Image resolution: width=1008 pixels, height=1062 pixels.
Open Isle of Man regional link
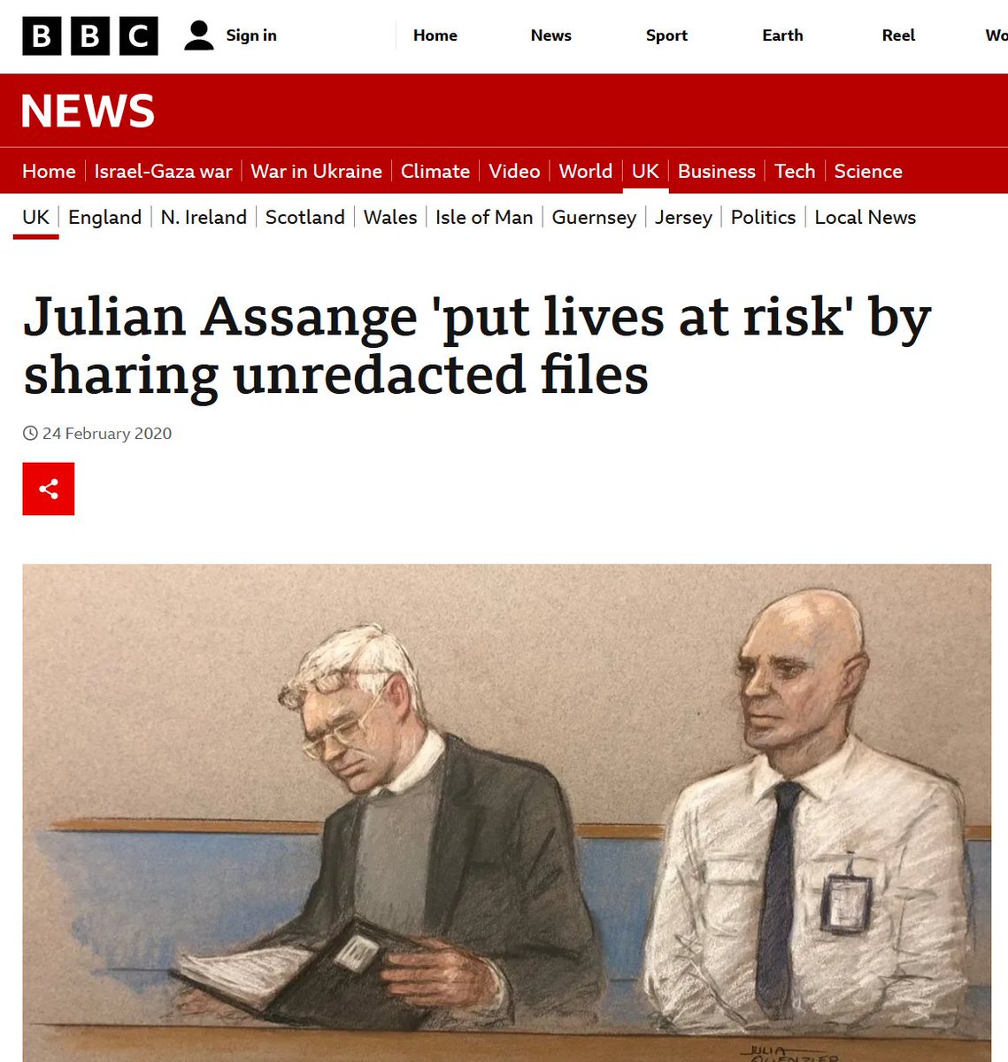pyautogui.click(x=484, y=217)
